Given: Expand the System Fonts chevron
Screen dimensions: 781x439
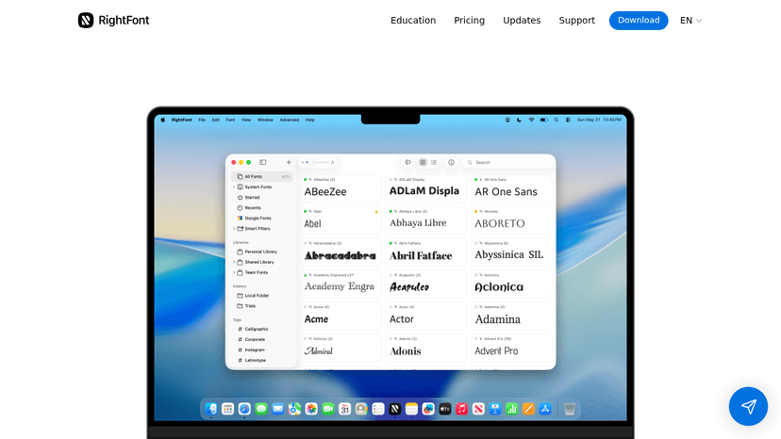Looking at the screenshot, I should coord(234,187).
